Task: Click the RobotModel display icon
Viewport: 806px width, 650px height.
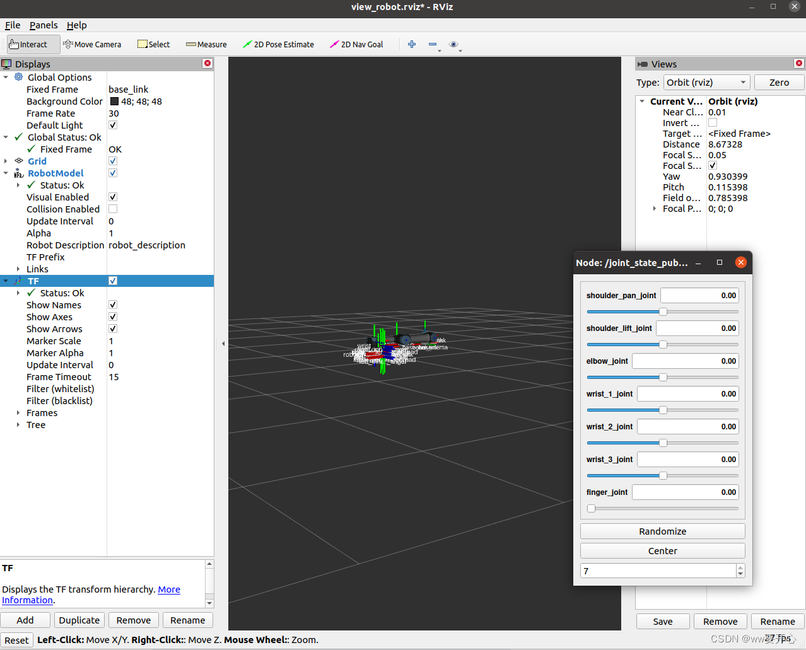Action: pyautogui.click(x=19, y=173)
